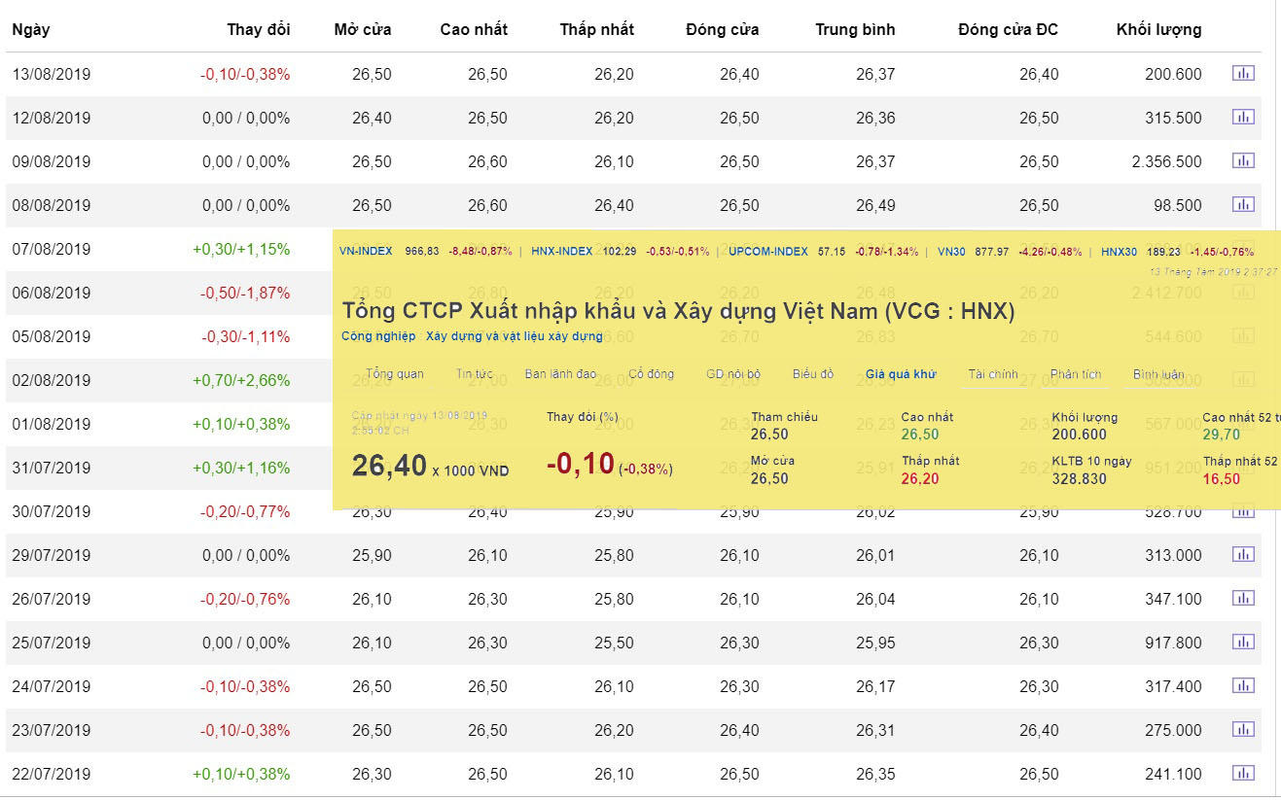The height and width of the screenshot is (800, 1281).
Task: Open chart icon for 24/07/2019 row
Action: point(1243,685)
